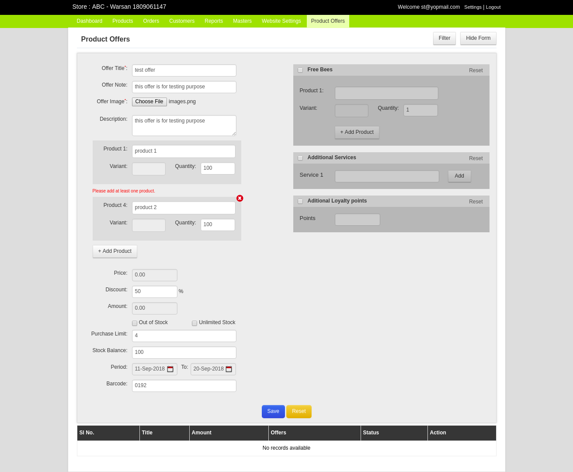
Task: Click the Product 1 Variant field
Action: 149,169
